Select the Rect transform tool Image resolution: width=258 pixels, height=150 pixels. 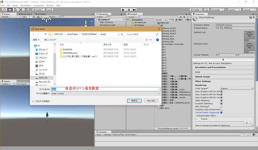click(26, 10)
